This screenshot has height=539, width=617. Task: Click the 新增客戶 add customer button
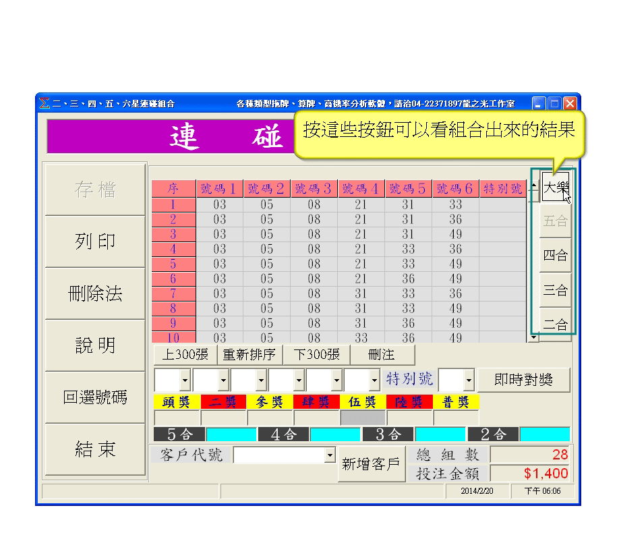[x=372, y=464]
